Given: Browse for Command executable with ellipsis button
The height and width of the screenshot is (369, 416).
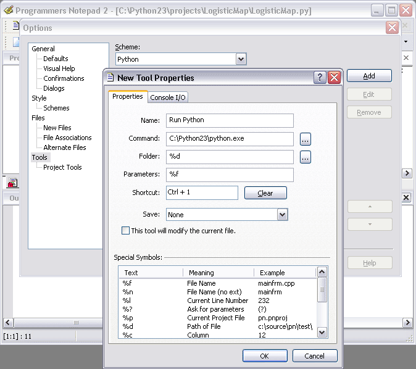Looking at the screenshot, I should (306, 139).
